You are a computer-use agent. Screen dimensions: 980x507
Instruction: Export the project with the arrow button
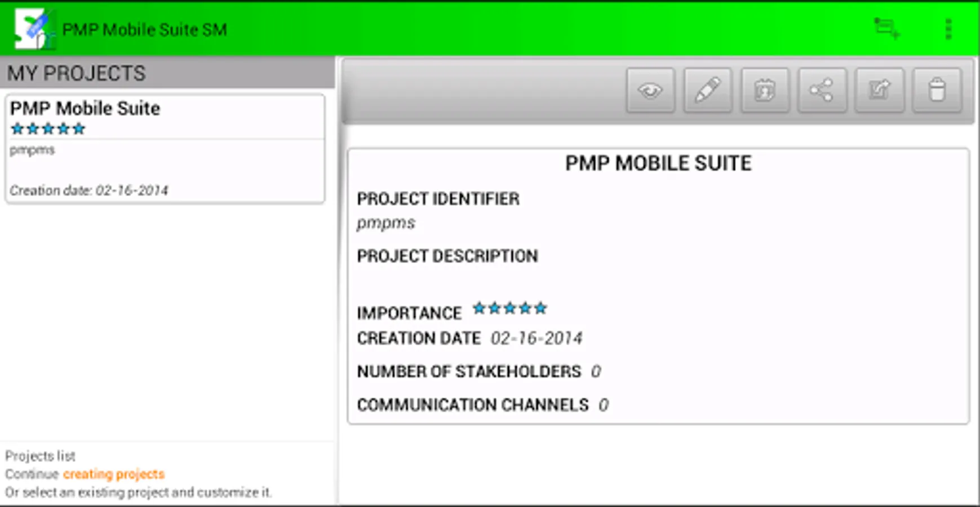click(880, 90)
